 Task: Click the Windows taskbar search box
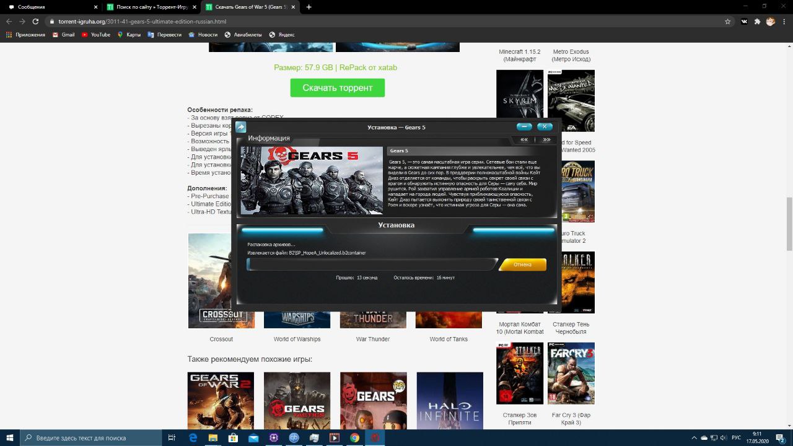click(x=91, y=438)
